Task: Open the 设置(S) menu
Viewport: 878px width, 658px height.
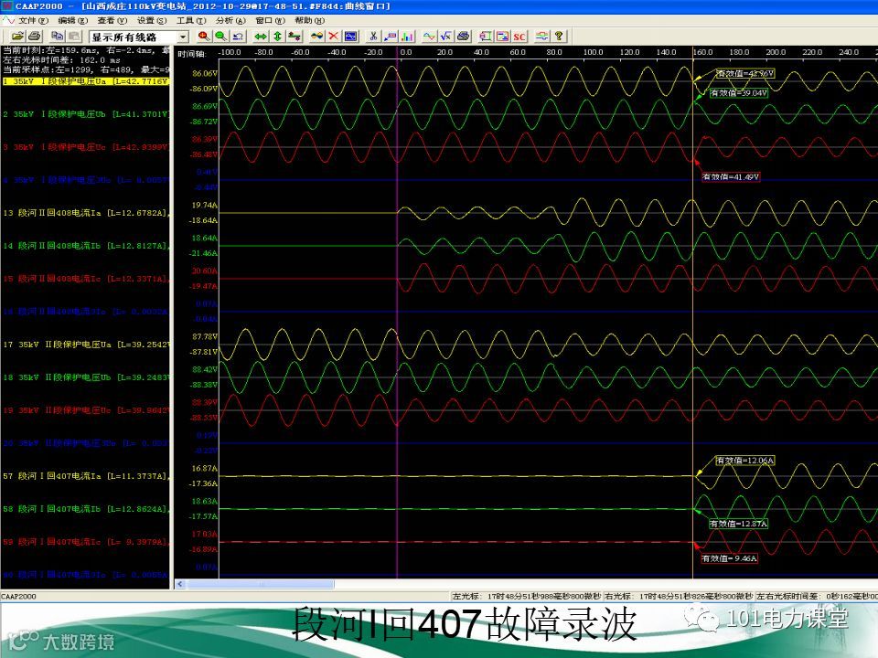Action: tap(150, 19)
